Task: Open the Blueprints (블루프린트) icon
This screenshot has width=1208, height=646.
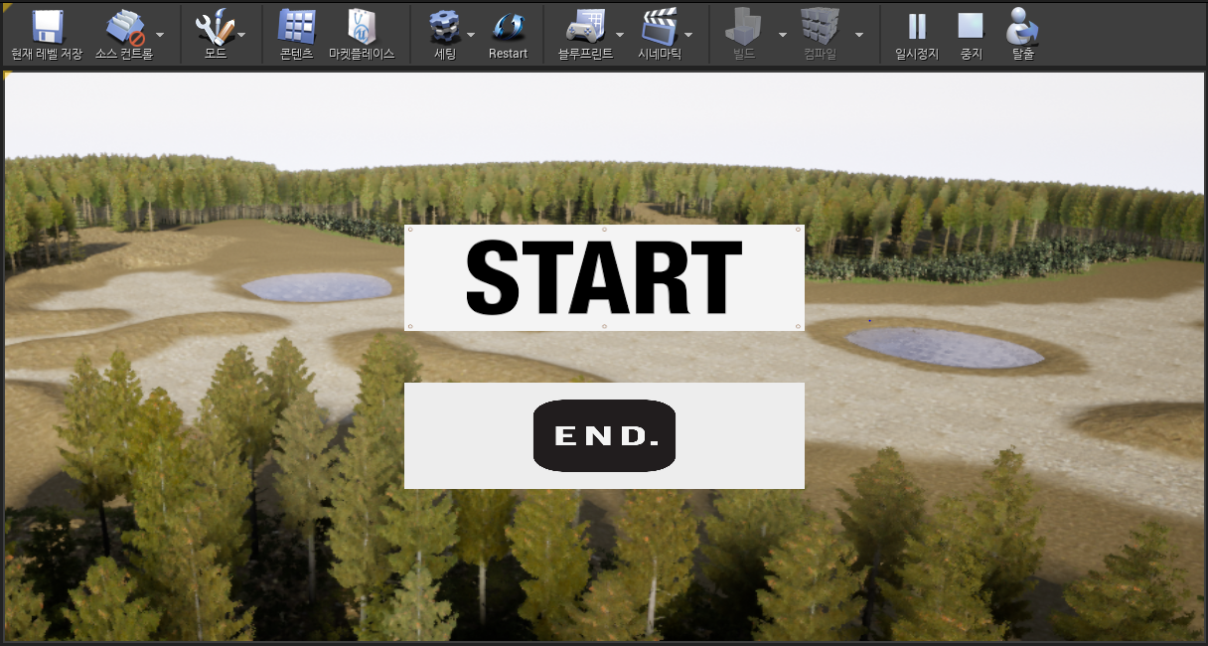Action: coord(585,27)
